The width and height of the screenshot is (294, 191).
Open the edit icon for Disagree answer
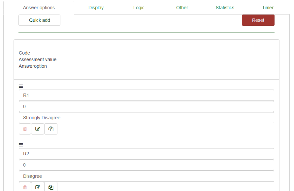[38, 187]
